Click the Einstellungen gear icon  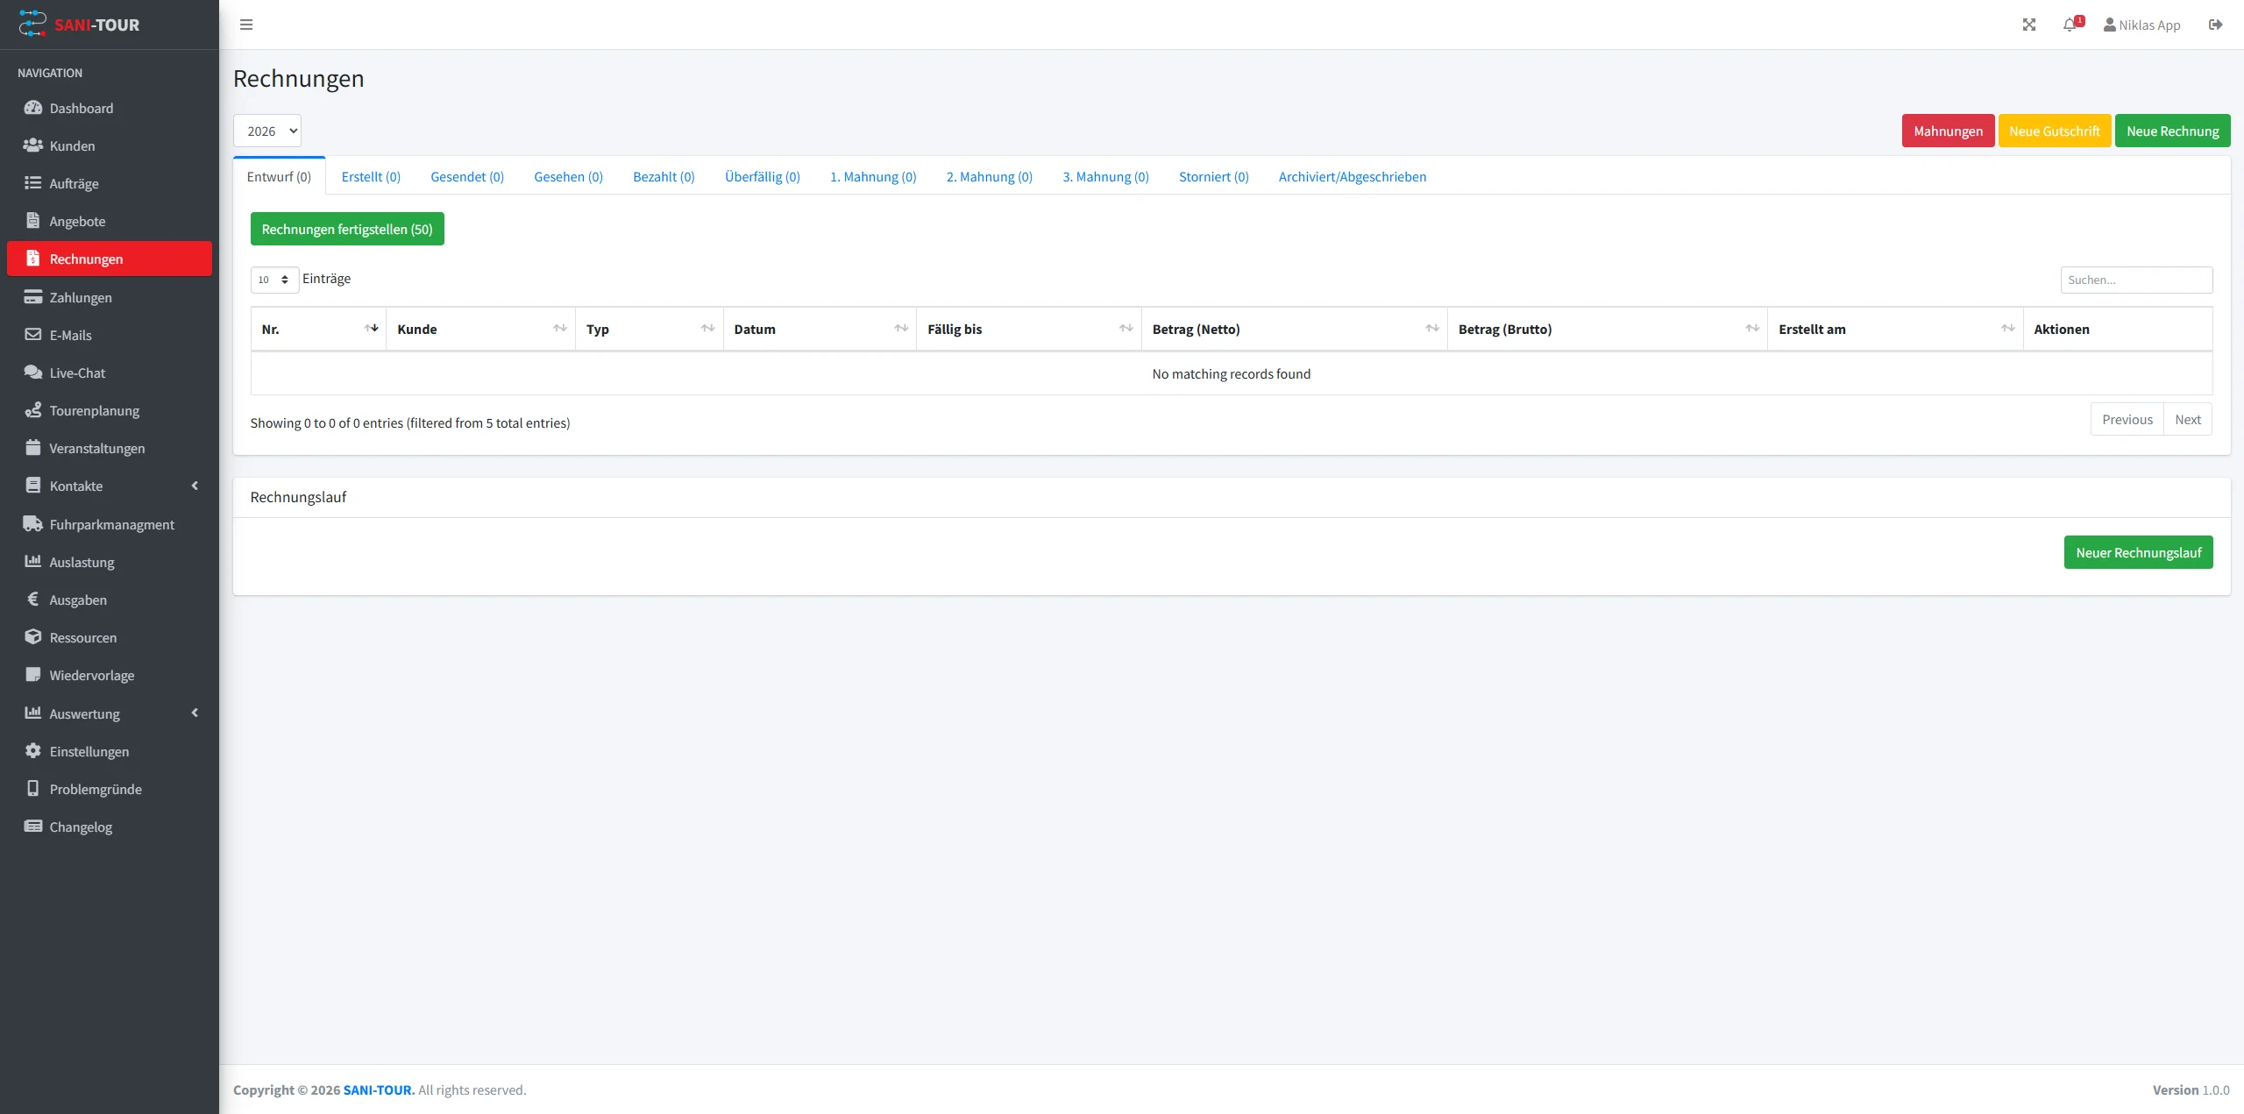[33, 751]
